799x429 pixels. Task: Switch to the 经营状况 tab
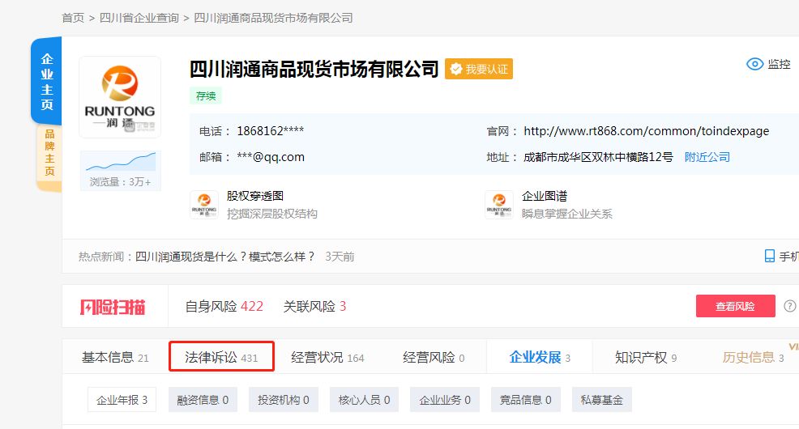point(327,357)
